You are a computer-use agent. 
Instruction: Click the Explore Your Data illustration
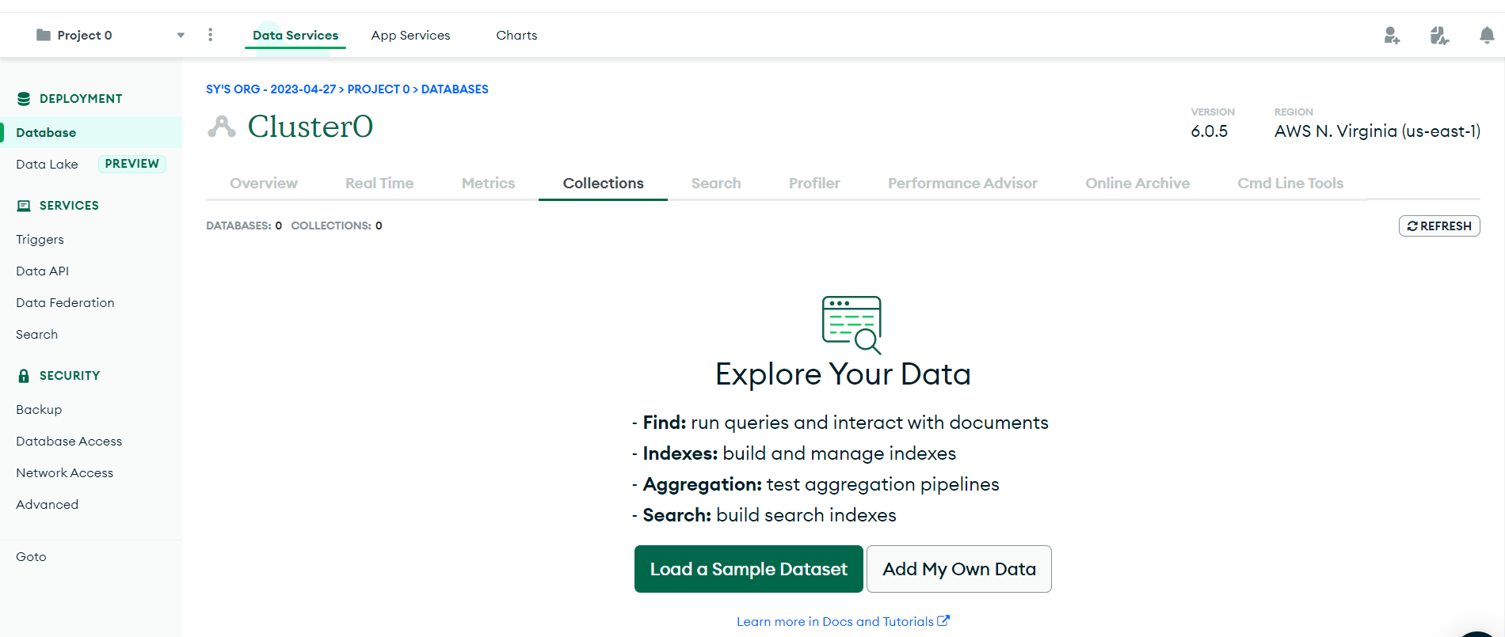pyautogui.click(x=852, y=324)
